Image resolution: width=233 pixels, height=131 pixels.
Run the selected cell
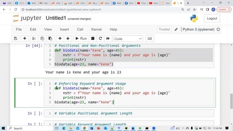click(x=81, y=39)
